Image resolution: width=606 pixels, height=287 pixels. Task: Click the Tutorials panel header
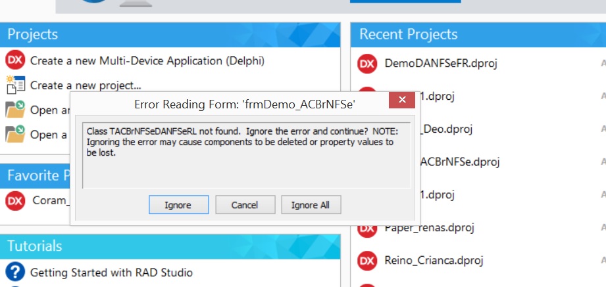point(170,246)
